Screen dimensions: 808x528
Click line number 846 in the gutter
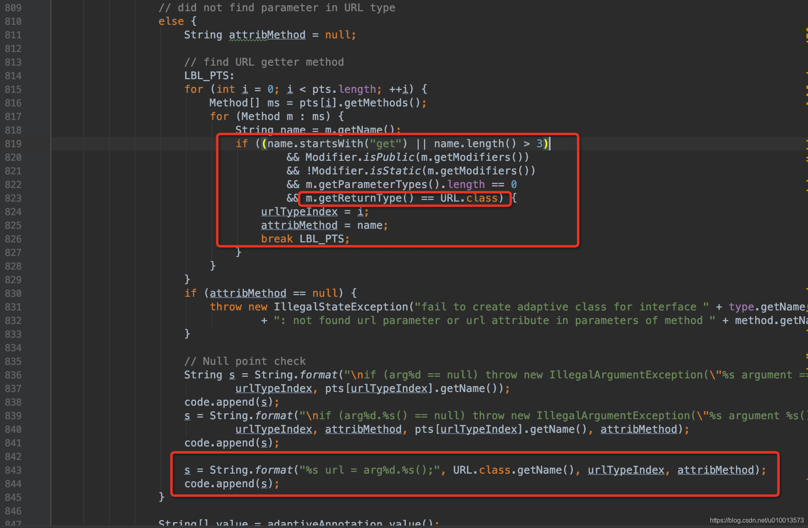13,511
